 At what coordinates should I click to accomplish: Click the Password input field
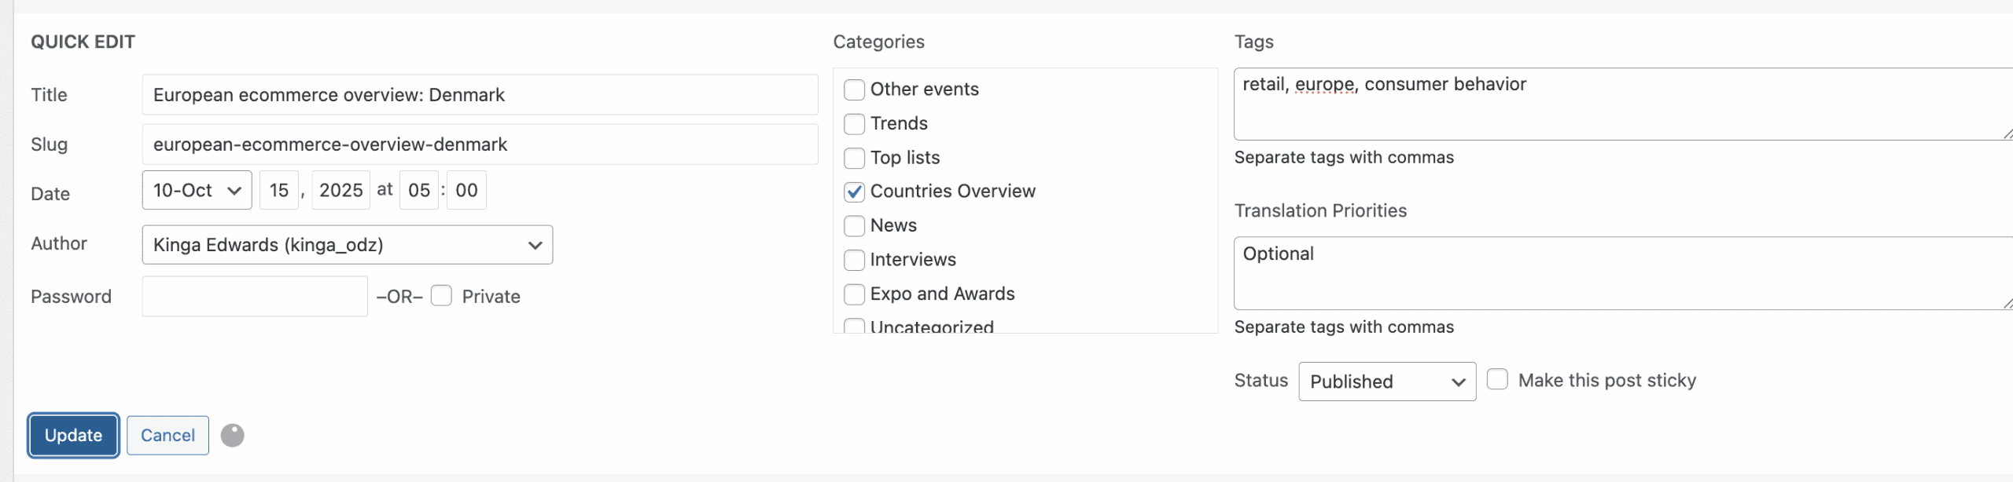coord(254,297)
